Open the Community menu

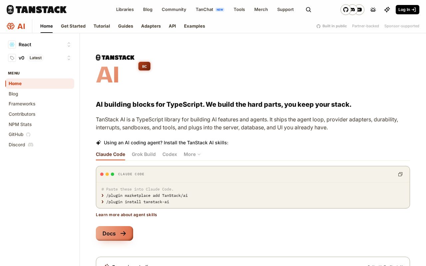click(174, 10)
